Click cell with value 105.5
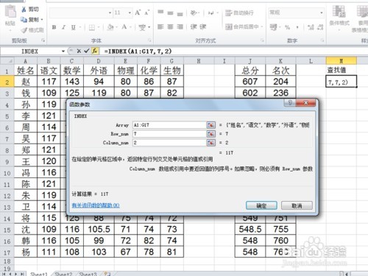Screen dimensions: 368x276 click(x=99, y=230)
